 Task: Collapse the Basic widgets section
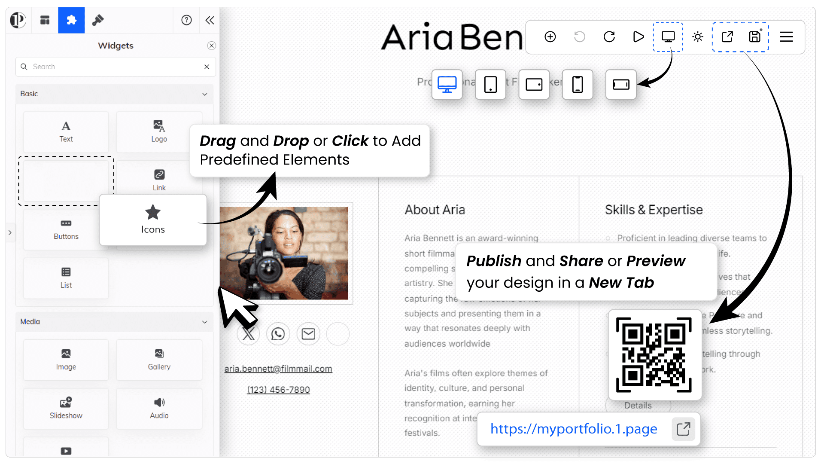click(205, 94)
